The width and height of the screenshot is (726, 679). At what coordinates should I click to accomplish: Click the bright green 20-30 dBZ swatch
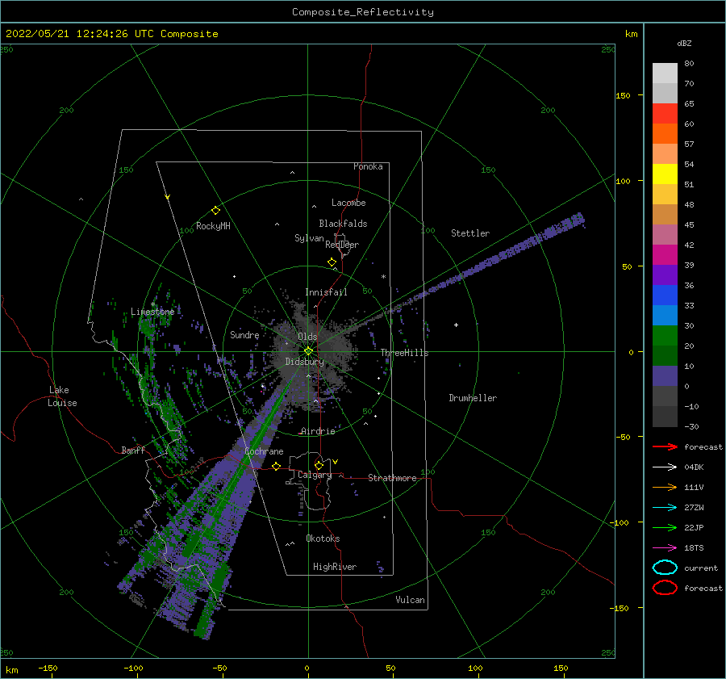(x=665, y=335)
